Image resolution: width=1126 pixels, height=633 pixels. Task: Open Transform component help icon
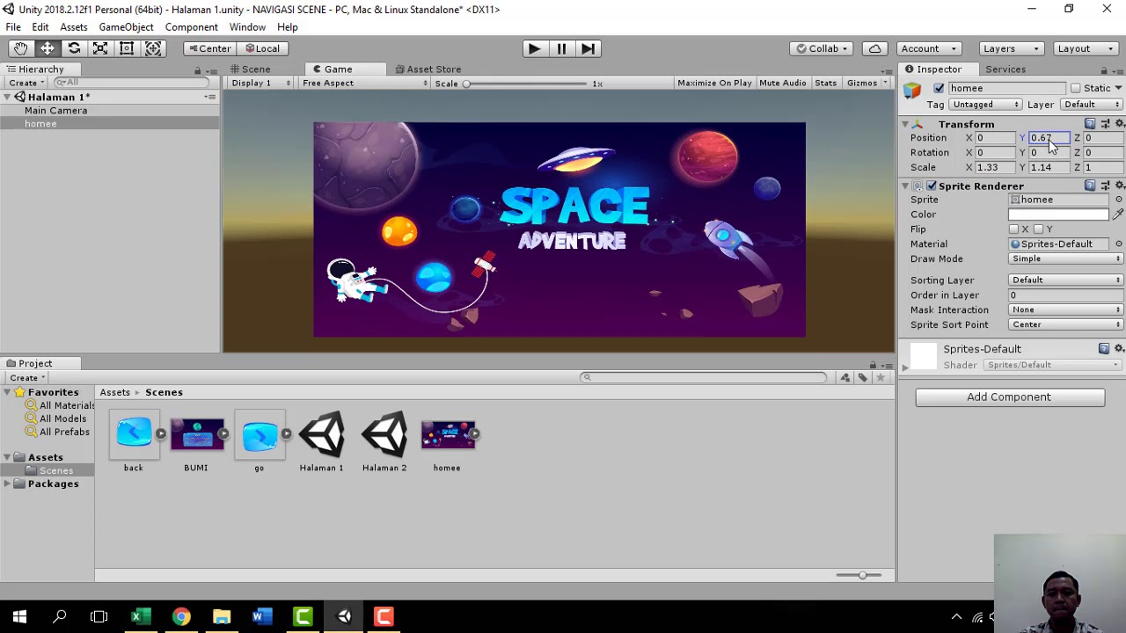click(x=1091, y=124)
